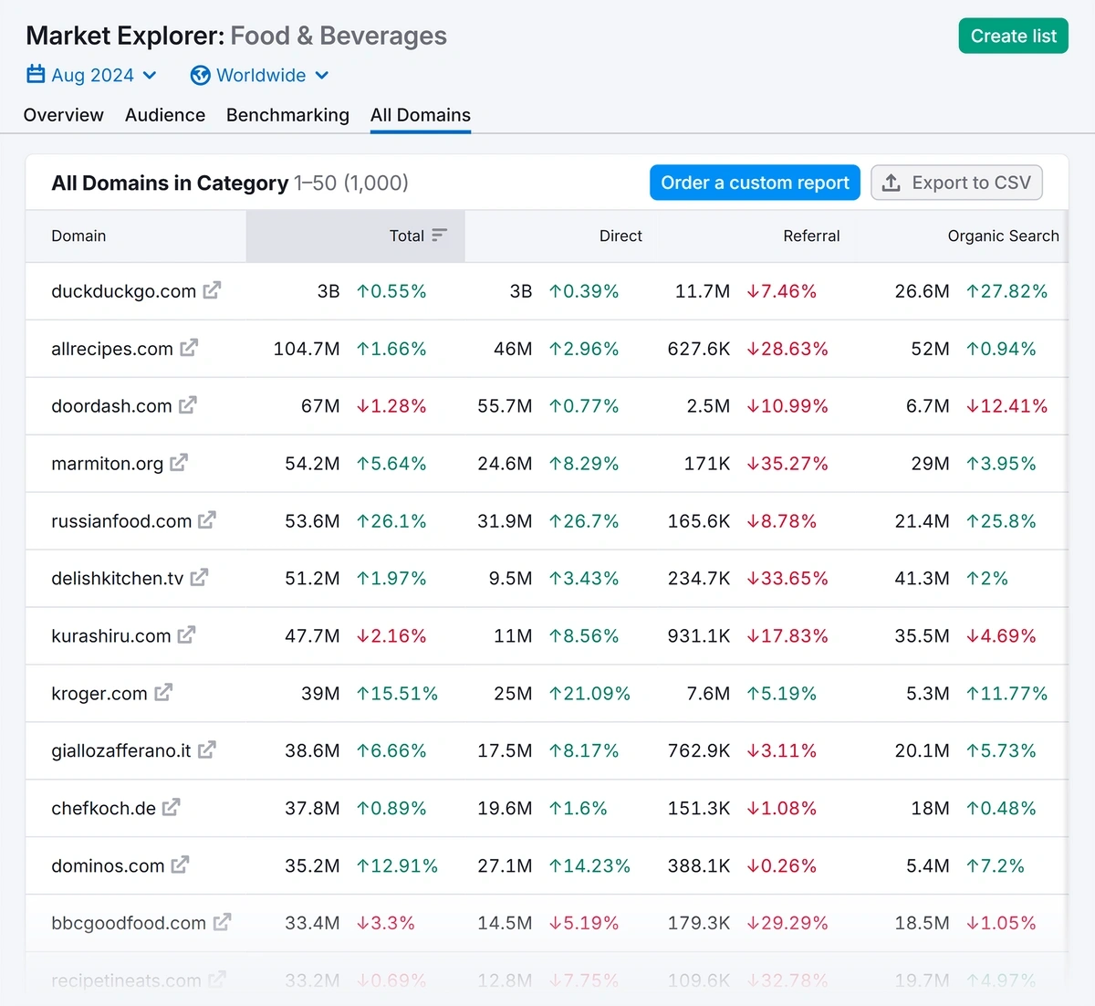Click the Create list button

pyautogui.click(x=1013, y=37)
